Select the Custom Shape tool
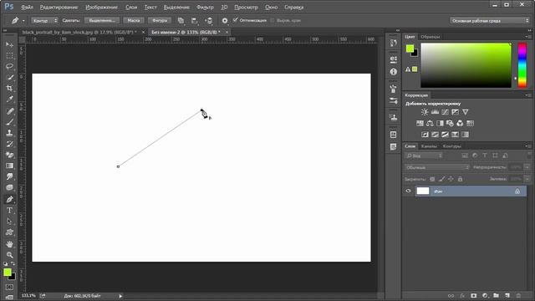Viewport: 535px width, 301px height. 9,232
